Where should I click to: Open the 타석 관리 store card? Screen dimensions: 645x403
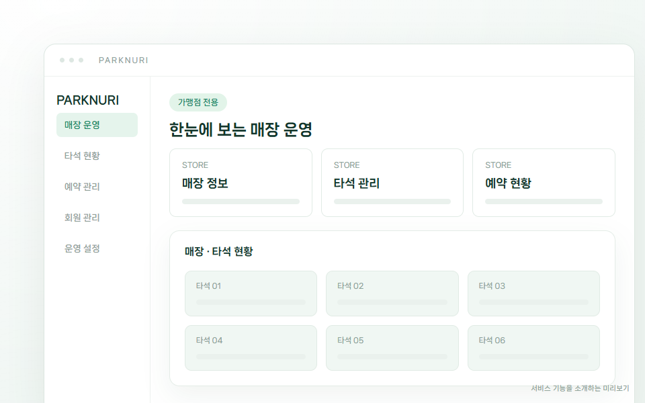[392, 183]
